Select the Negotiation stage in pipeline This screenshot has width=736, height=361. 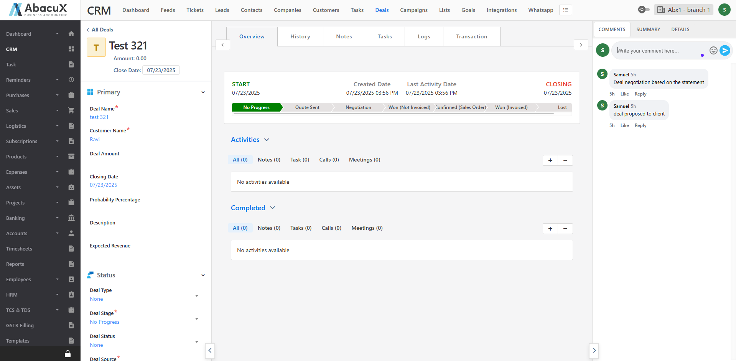[358, 107]
